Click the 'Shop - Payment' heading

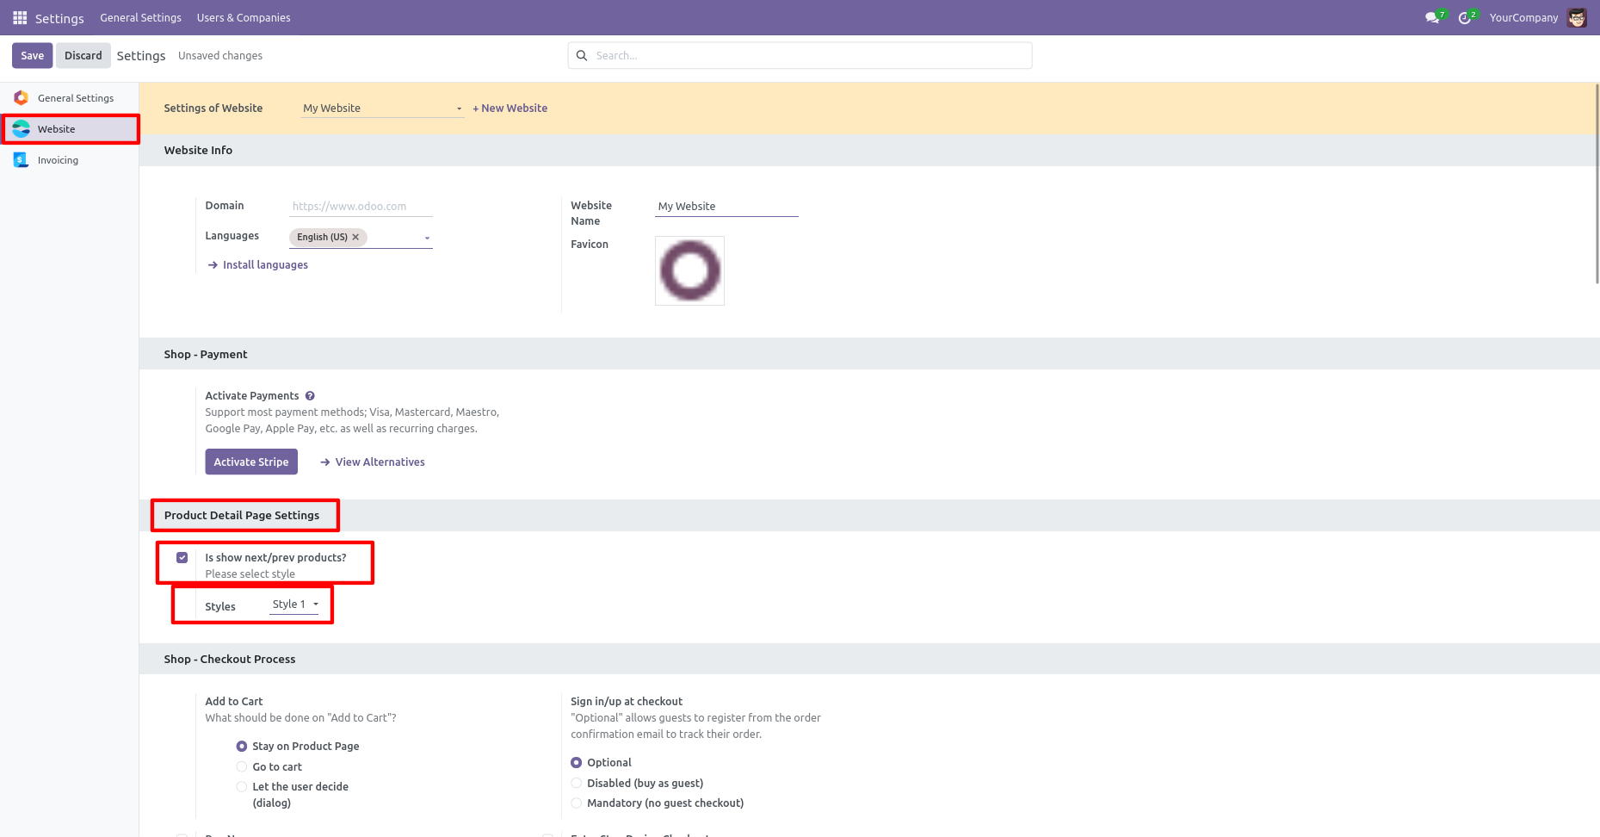click(206, 355)
